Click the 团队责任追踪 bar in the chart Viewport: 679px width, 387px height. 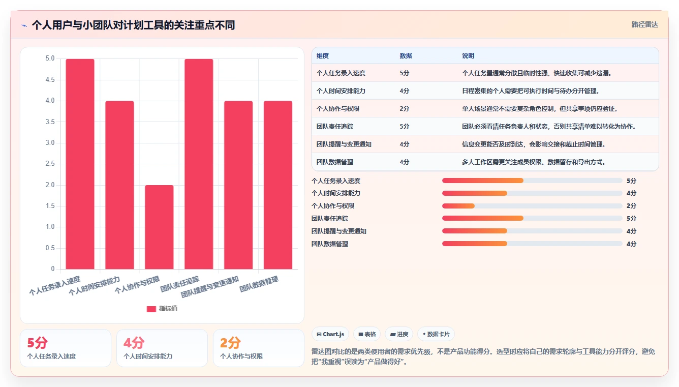point(199,164)
